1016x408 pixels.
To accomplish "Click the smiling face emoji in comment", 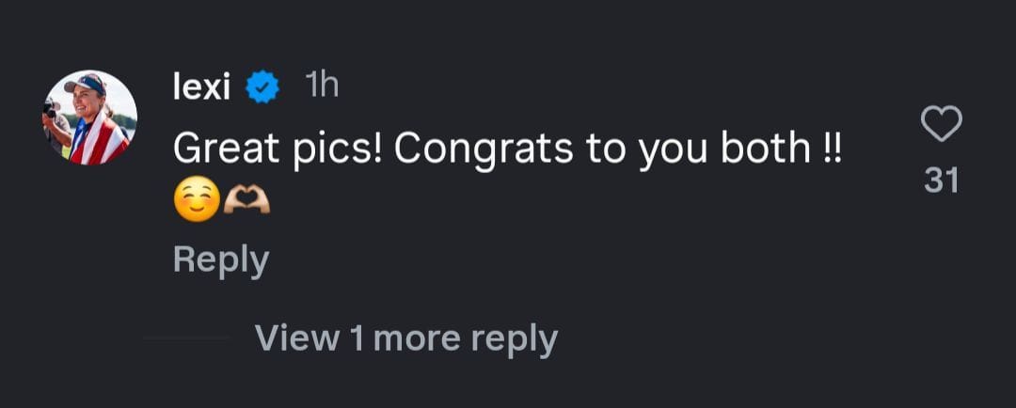I will (197, 199).
